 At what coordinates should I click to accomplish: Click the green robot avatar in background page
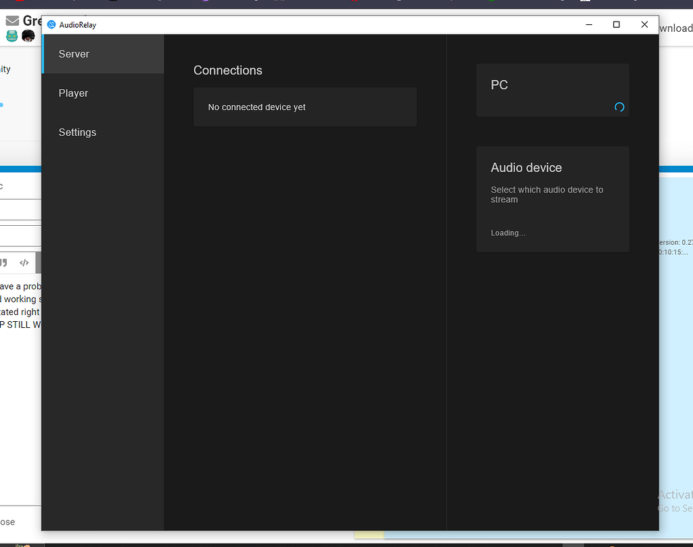12,36
